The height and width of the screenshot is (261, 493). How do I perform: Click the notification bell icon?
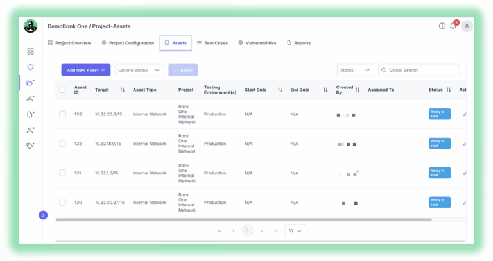453,26
